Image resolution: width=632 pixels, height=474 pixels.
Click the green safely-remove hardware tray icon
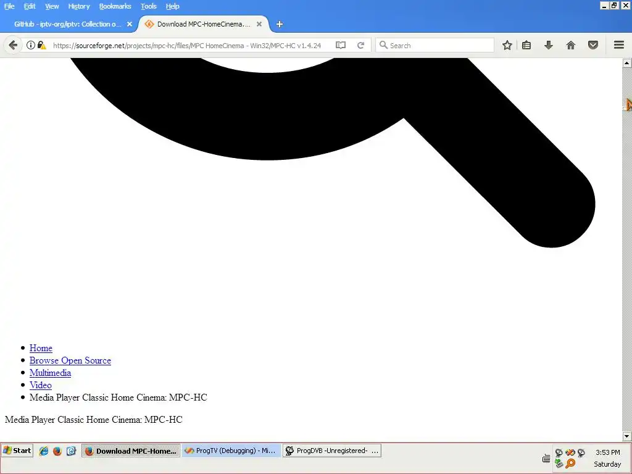click(559, 464)
